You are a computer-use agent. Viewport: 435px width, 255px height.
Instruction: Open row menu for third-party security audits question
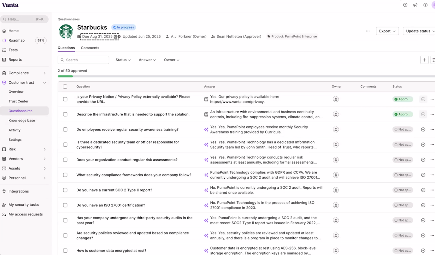click(432, 220)
